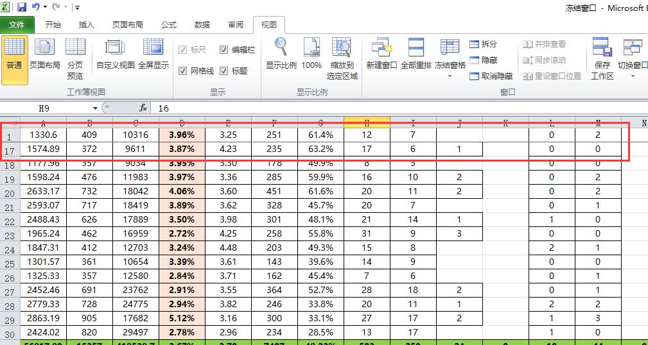The height and width of the screenshot is (345, 648).
Task: Select row 17 header
Action: (x=10, y=150)
